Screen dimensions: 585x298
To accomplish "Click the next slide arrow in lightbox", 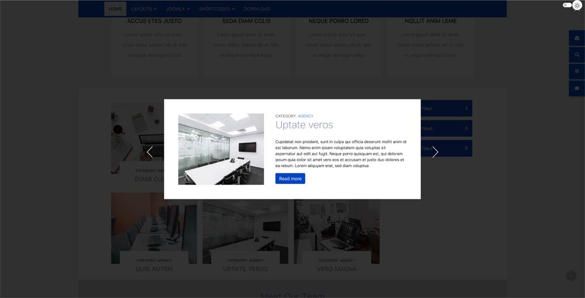I will coord(435,152).
